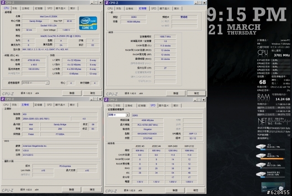
Task: Open the processor selection dropdown in the CPU window
Action: 47,83
